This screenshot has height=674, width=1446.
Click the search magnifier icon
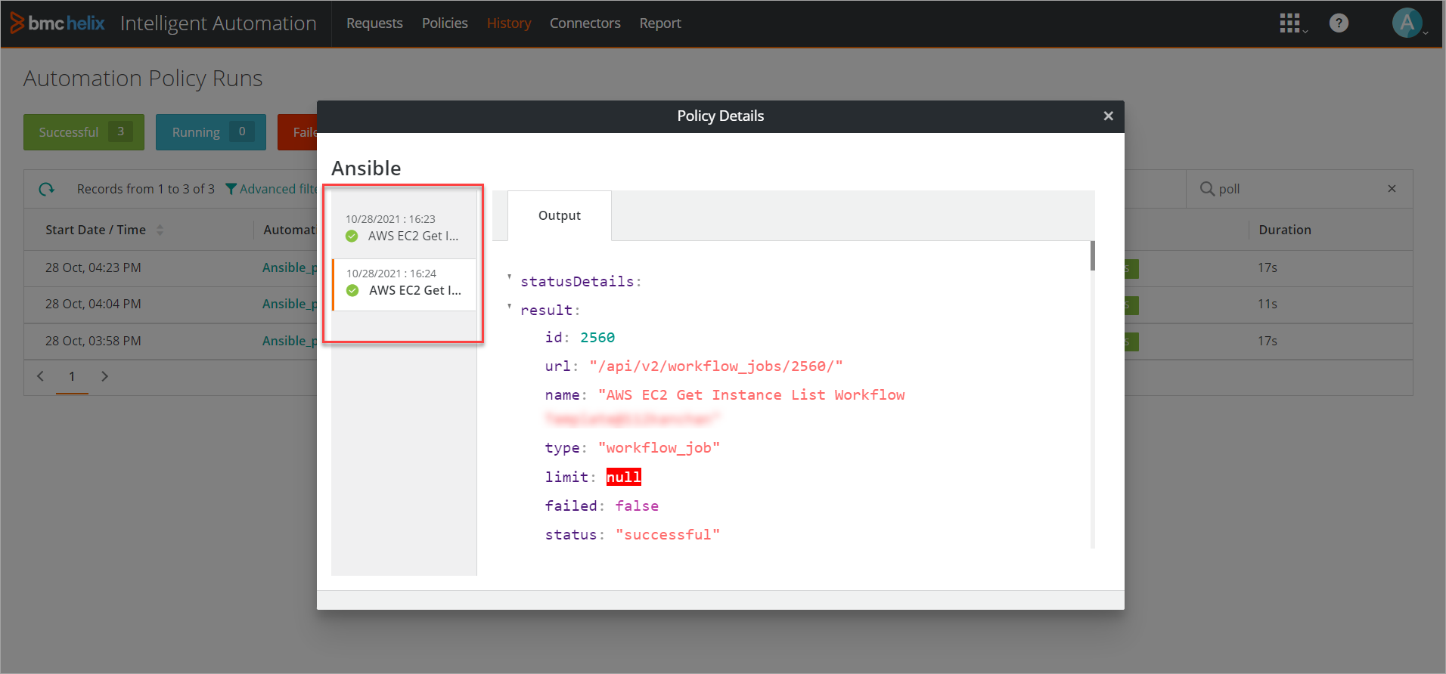(x=1207, y=189)
